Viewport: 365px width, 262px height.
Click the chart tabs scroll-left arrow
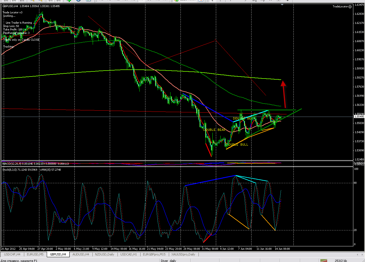click(357, 254)
